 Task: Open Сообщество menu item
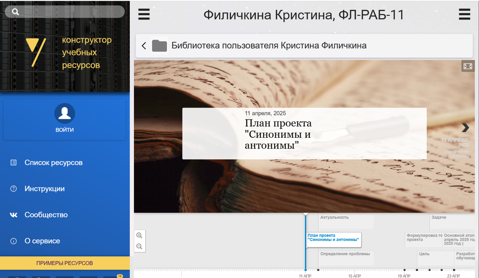46,215
